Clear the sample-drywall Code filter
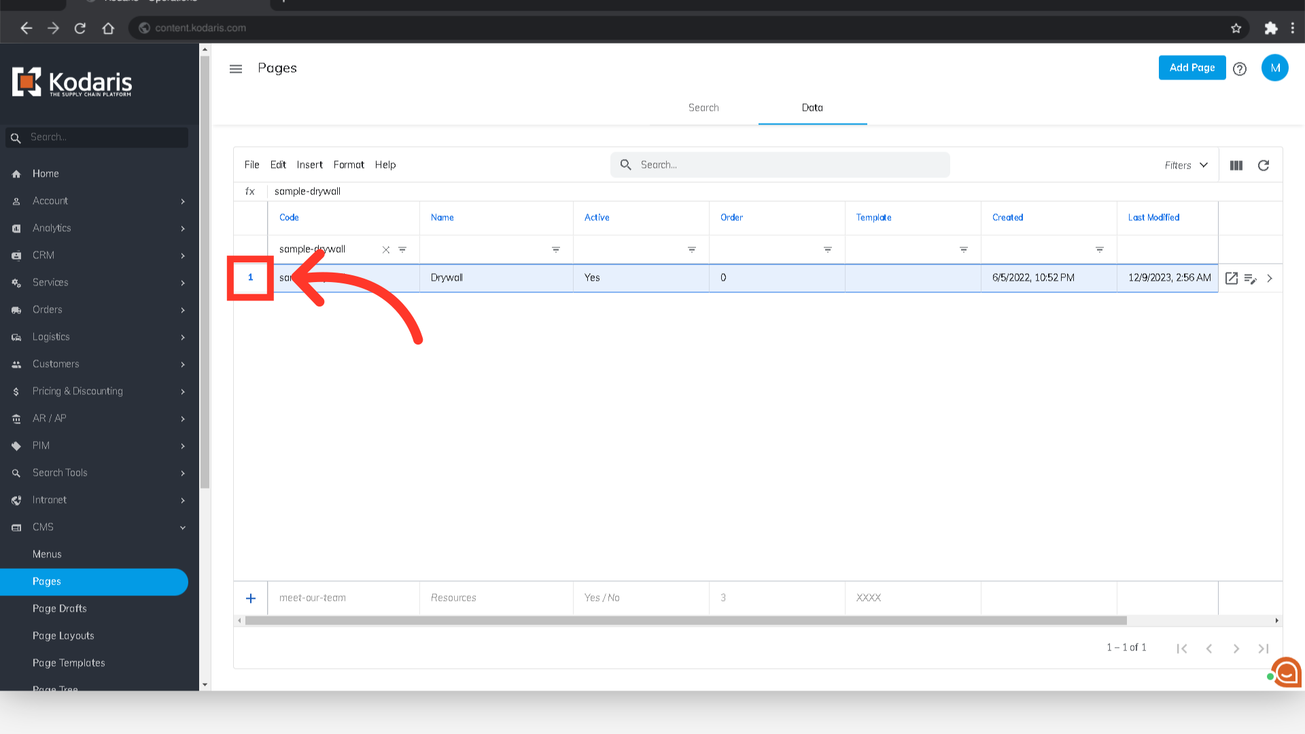The width and height of the screenshot is (1305, 734). [x=386, y=250]
